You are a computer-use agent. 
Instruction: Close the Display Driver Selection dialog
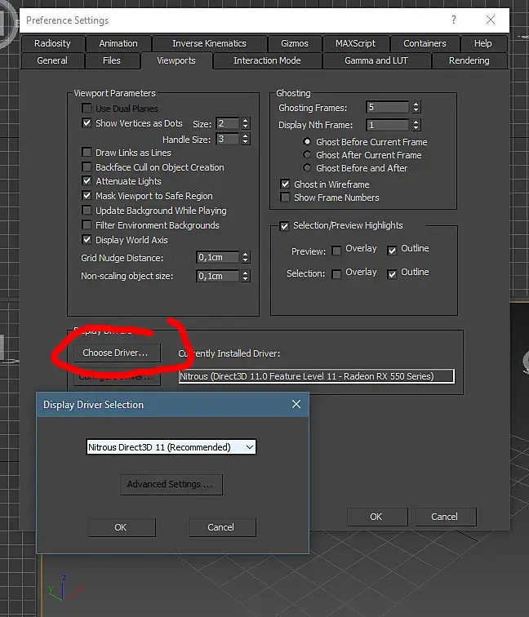coord(296,404)
